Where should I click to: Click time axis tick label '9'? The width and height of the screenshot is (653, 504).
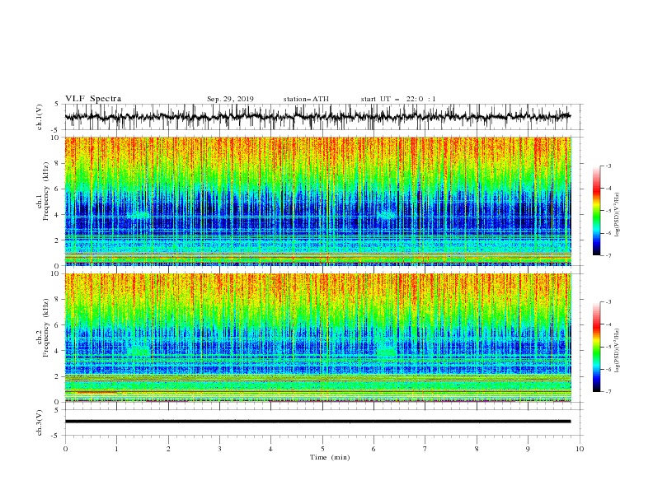tap(528, 449)
